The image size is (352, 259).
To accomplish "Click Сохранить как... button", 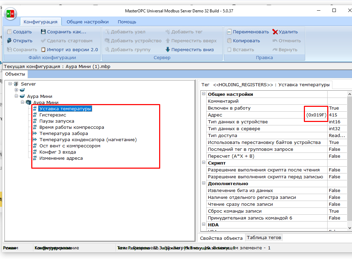I will click(64, 32).
